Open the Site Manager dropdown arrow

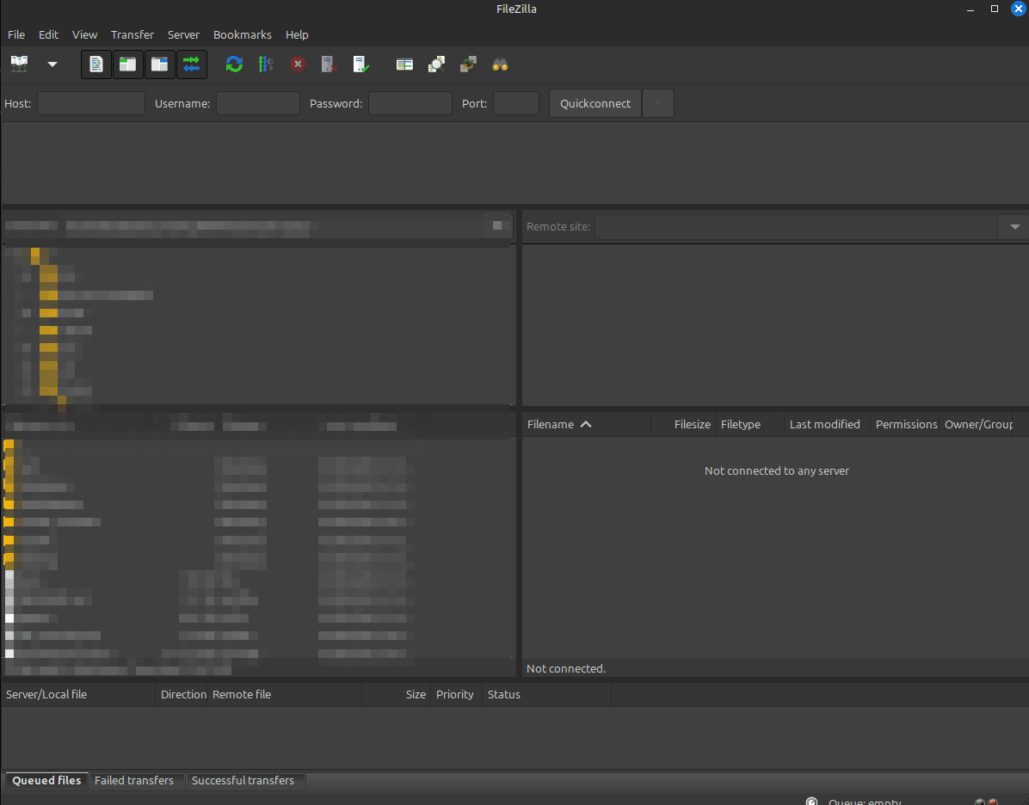tap(52, 64)
